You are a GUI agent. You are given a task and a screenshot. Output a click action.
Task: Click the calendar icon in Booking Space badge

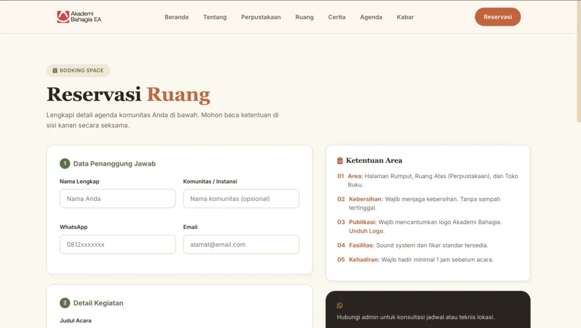55,70
